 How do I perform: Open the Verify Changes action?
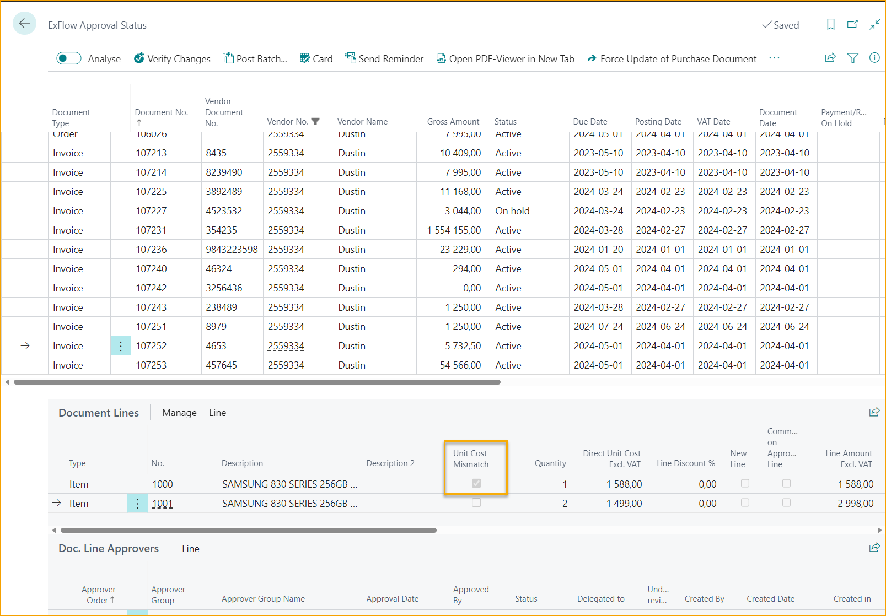pos(172,58)
